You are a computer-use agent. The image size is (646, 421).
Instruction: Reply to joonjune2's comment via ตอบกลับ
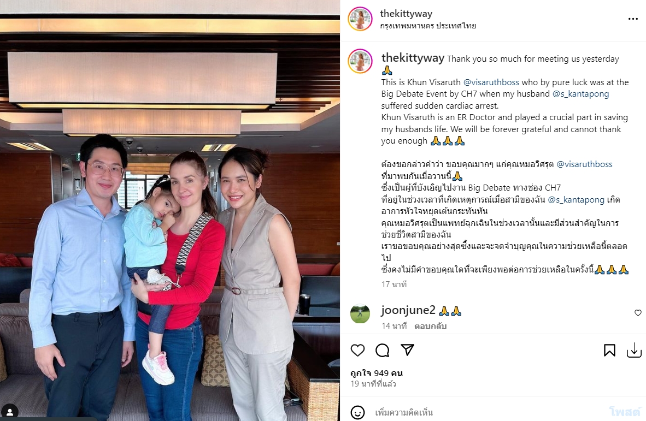(x=431, y=326)
